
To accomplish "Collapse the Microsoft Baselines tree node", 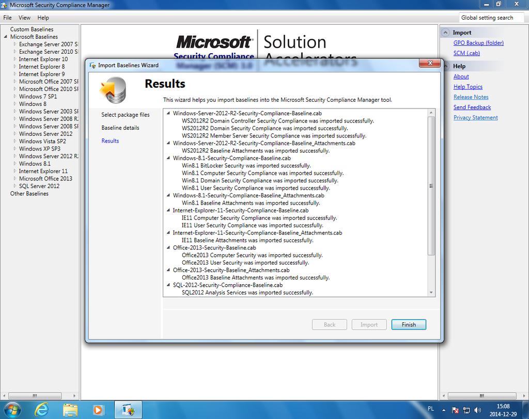I will (x=5, y=37).
